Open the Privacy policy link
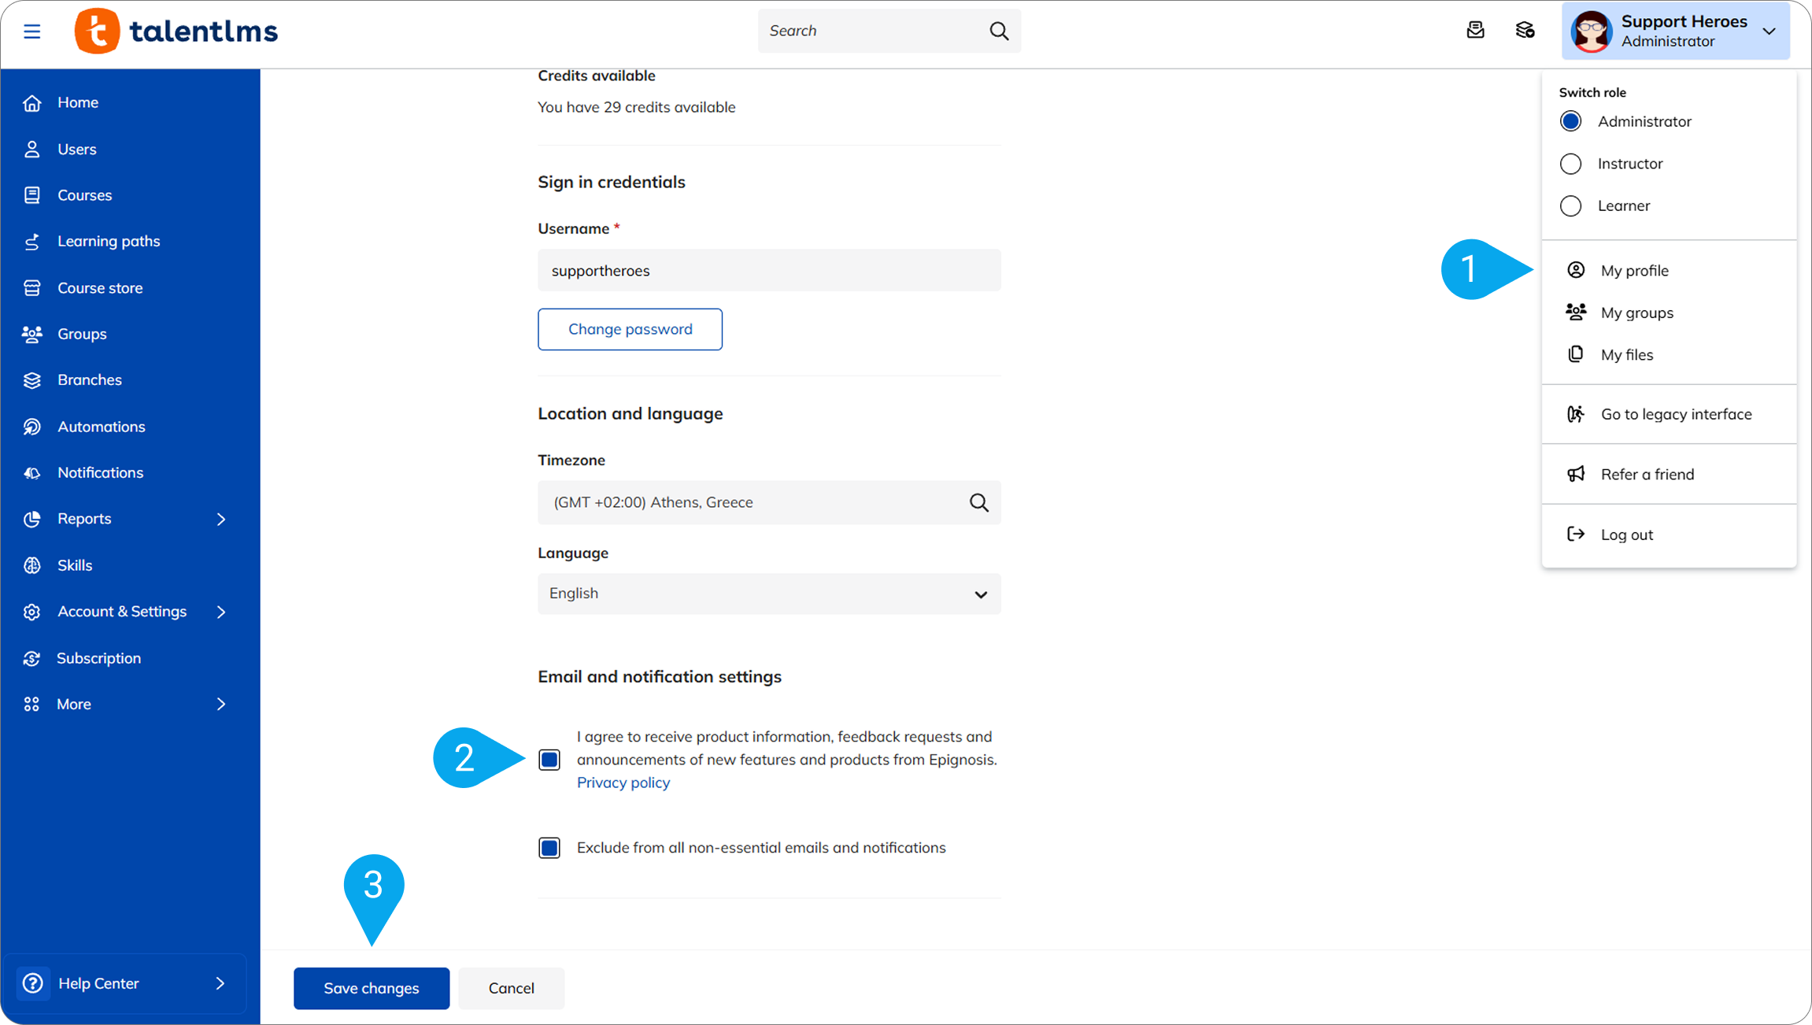1812x1025 pixels. pos(623,783)
